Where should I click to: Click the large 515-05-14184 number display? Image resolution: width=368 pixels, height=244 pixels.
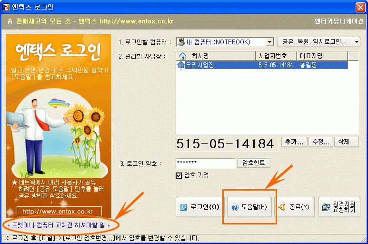coord(227,144)
